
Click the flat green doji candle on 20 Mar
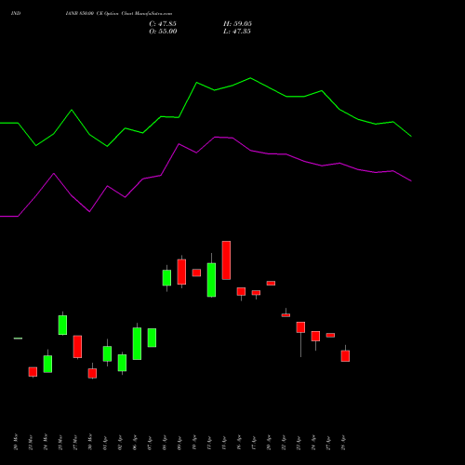click(x=18, y=339)
